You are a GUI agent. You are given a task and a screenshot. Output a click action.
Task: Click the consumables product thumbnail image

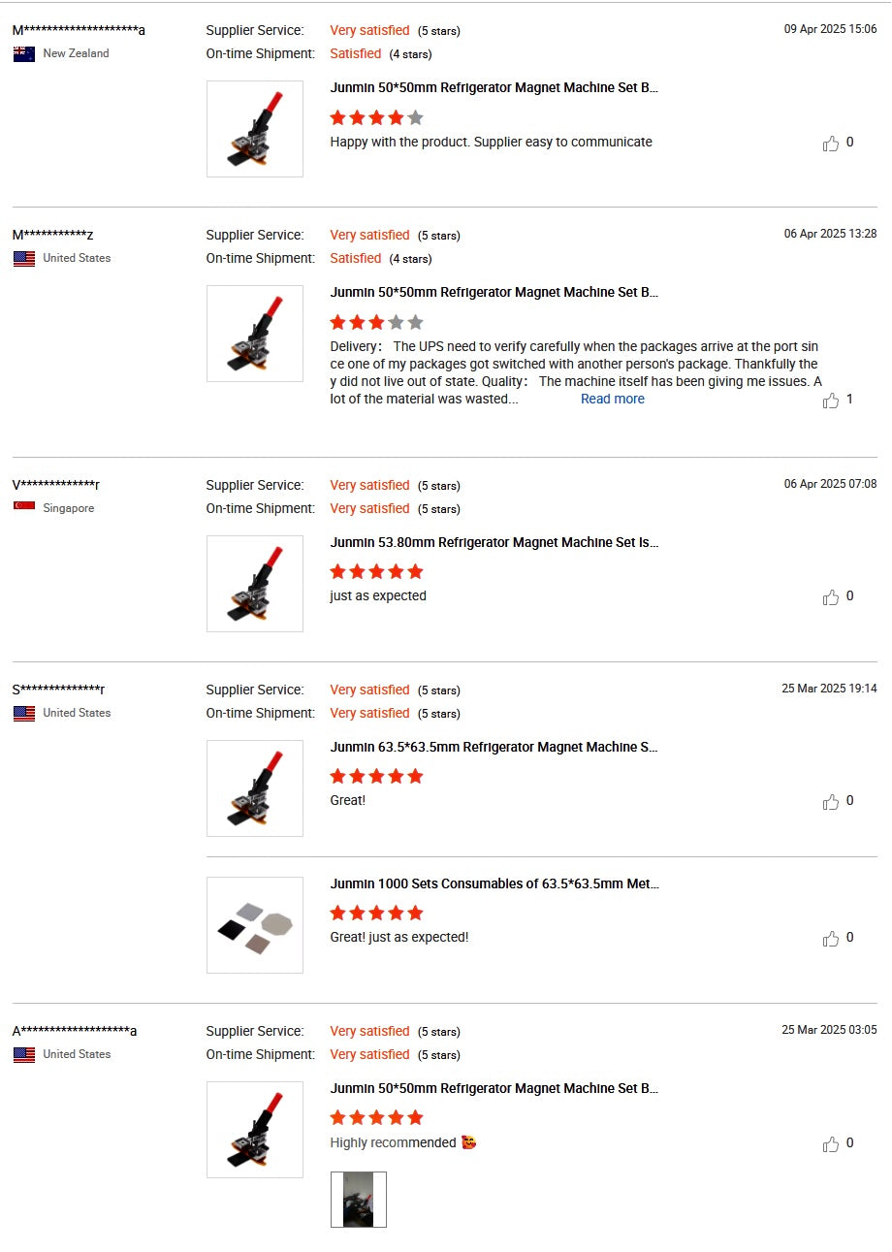click(x=255, y=925)
